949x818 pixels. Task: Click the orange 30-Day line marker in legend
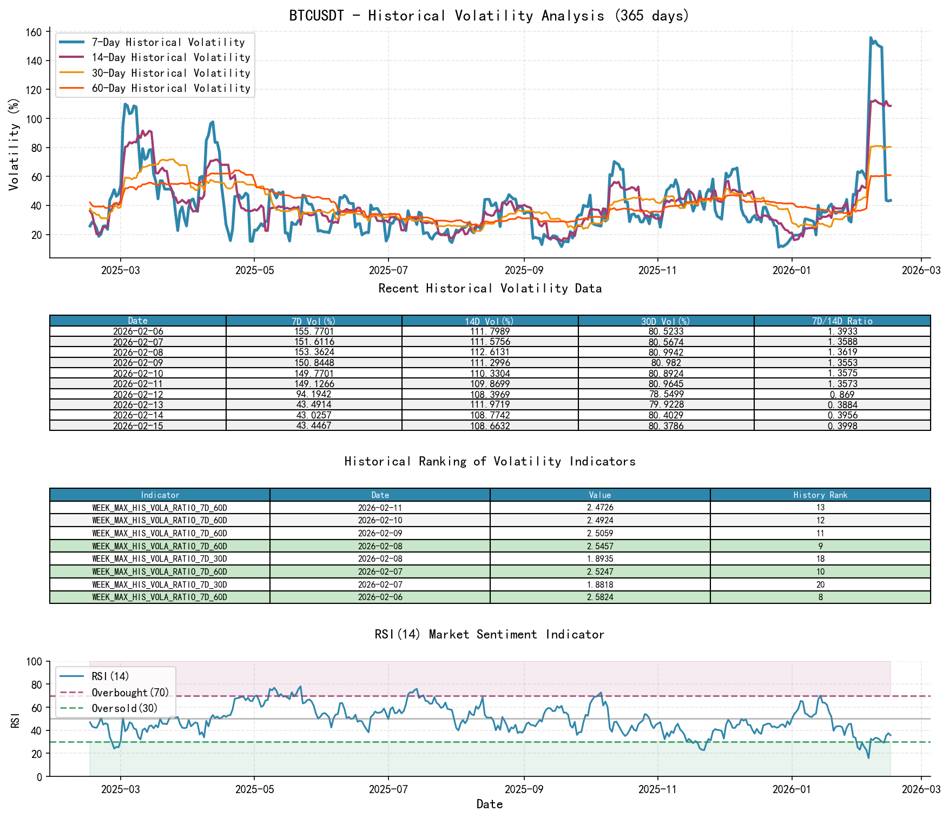click(x=71, y=73)
